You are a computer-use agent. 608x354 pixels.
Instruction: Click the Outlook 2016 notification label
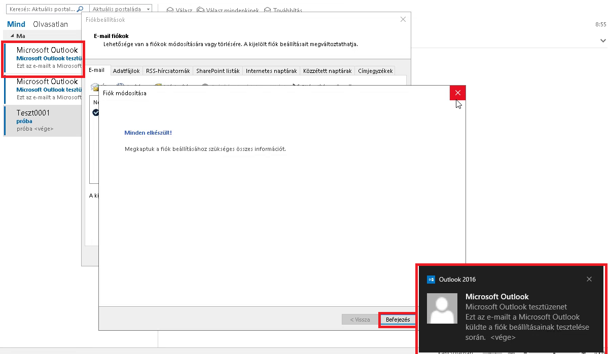pos(457,279)
